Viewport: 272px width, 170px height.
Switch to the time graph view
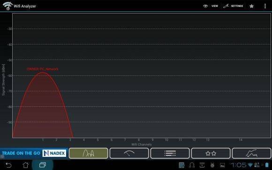coord(251,153)
